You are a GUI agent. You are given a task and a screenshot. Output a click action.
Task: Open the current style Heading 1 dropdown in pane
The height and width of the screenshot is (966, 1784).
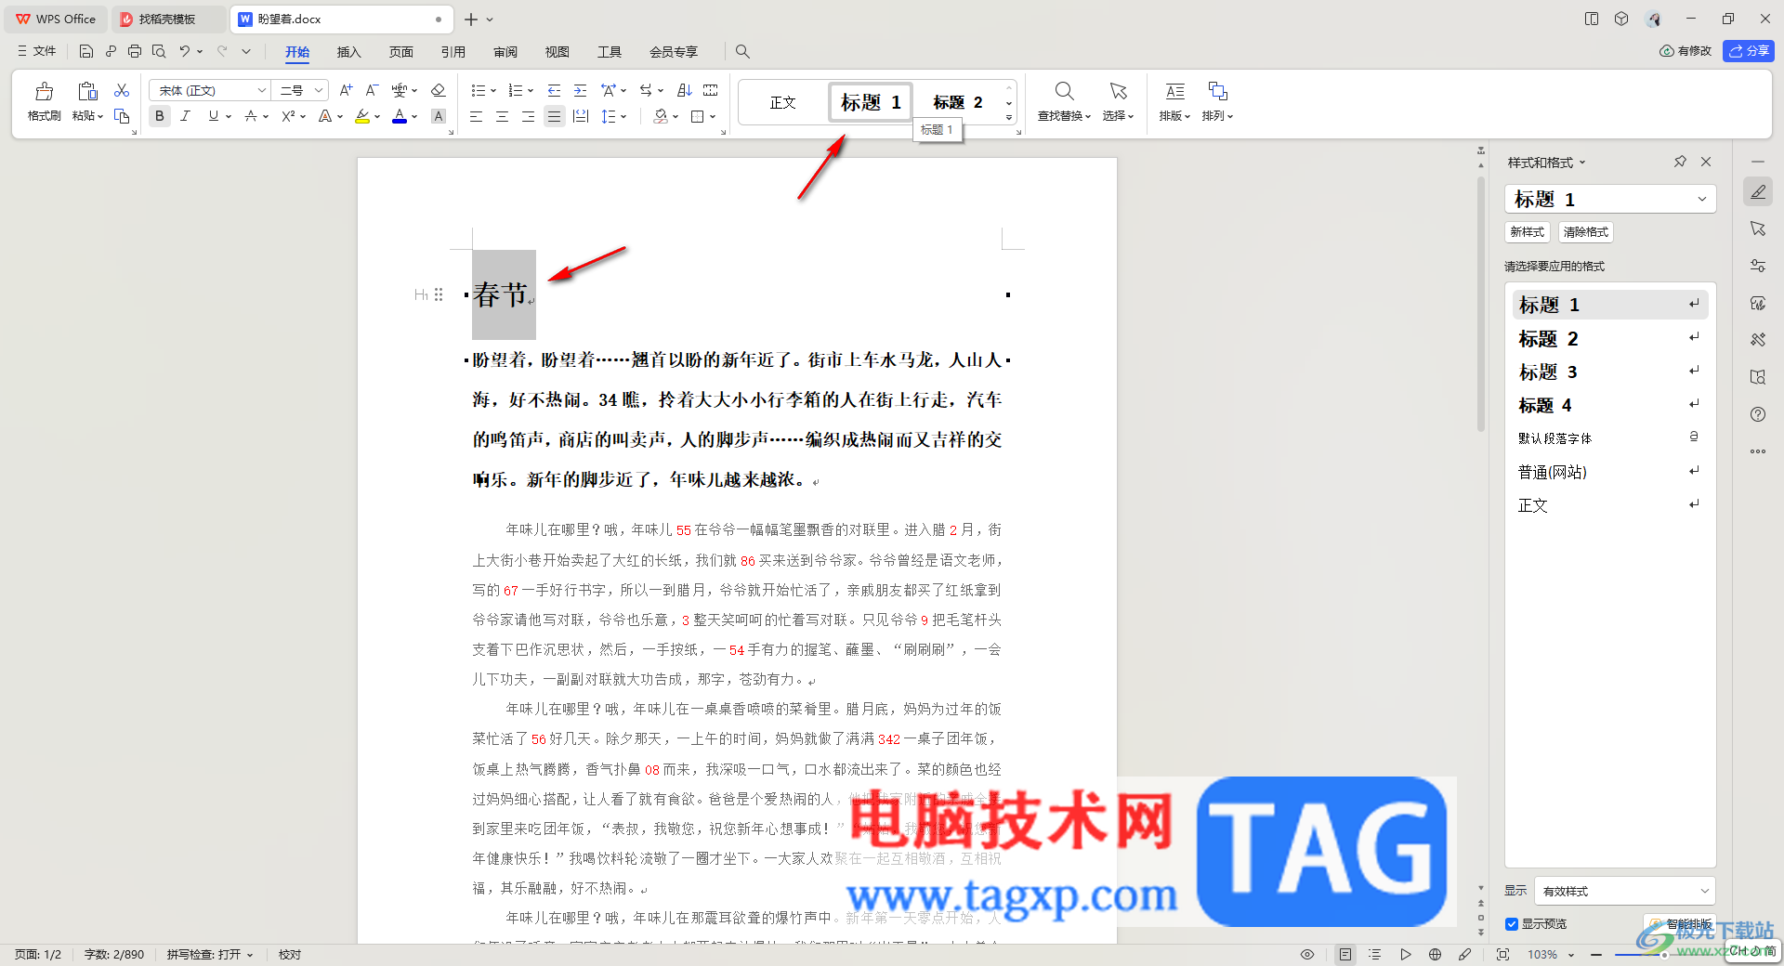point(1702,199)
